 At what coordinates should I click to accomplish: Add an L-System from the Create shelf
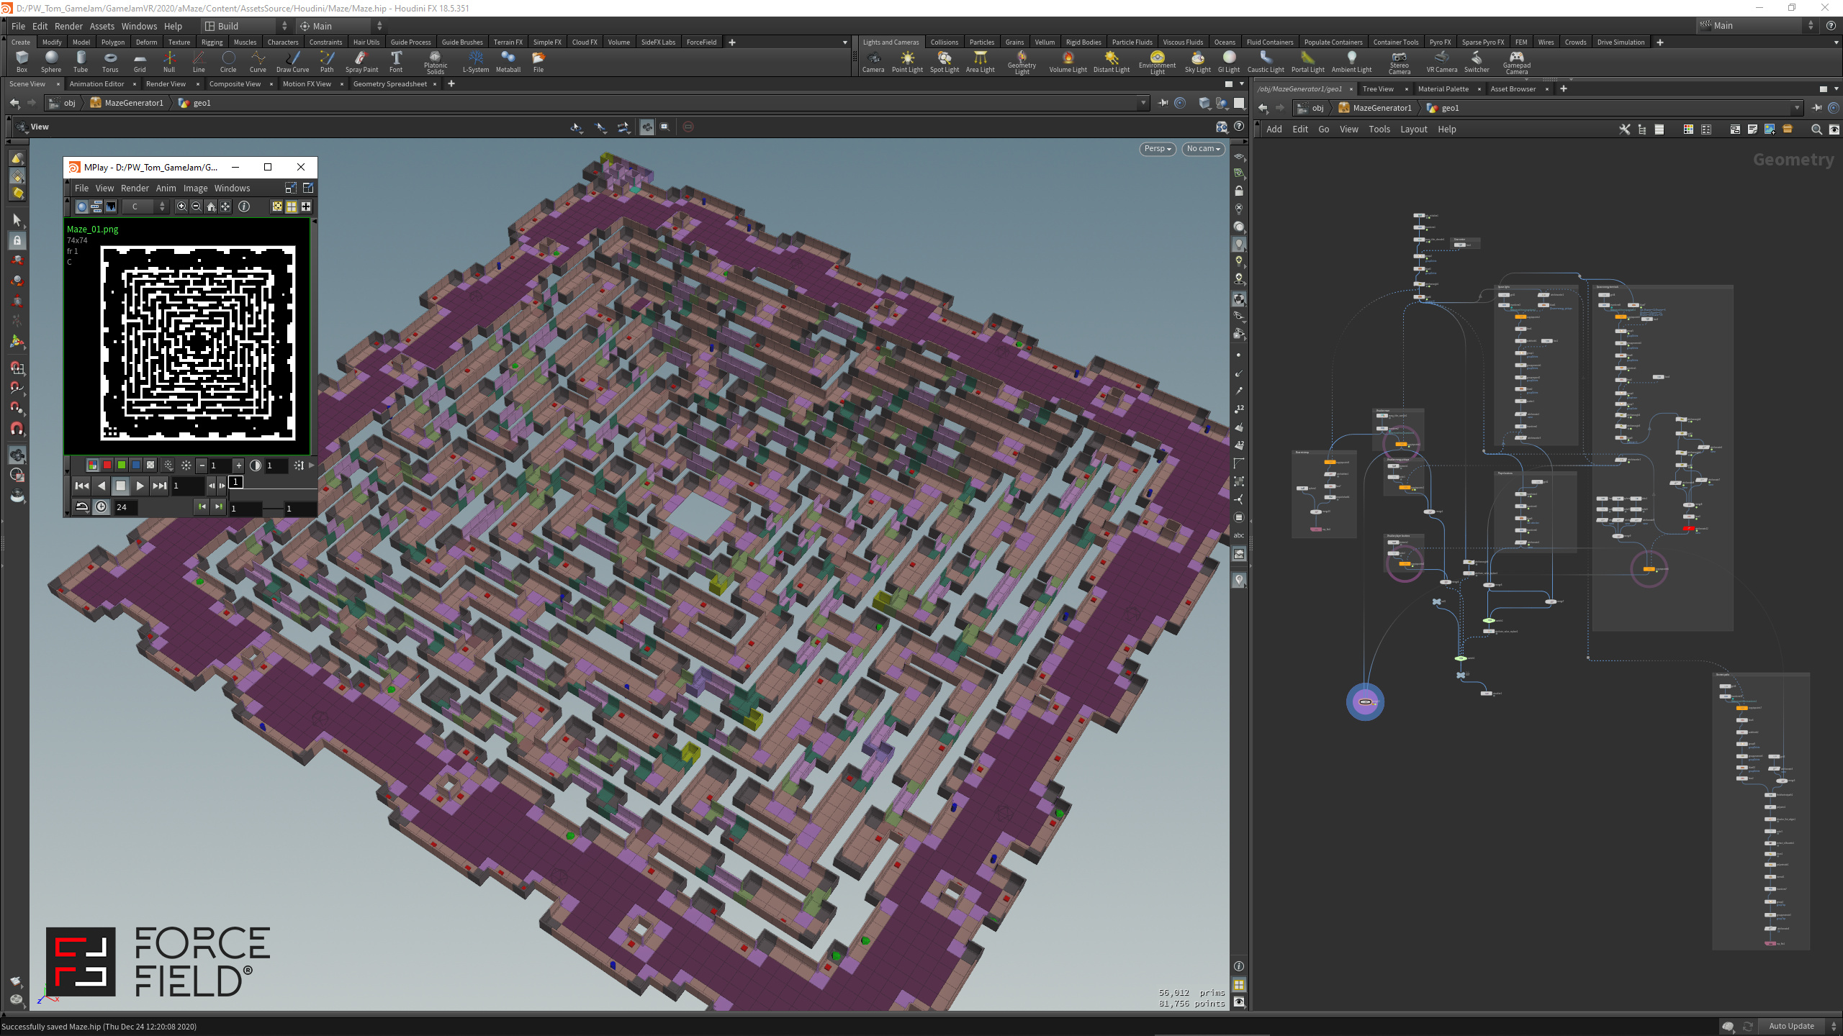click(x=475, y=61)
